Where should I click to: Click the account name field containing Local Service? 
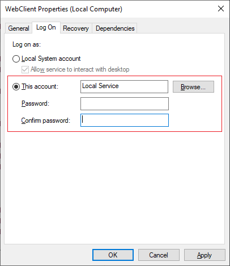tap(124, 86)
